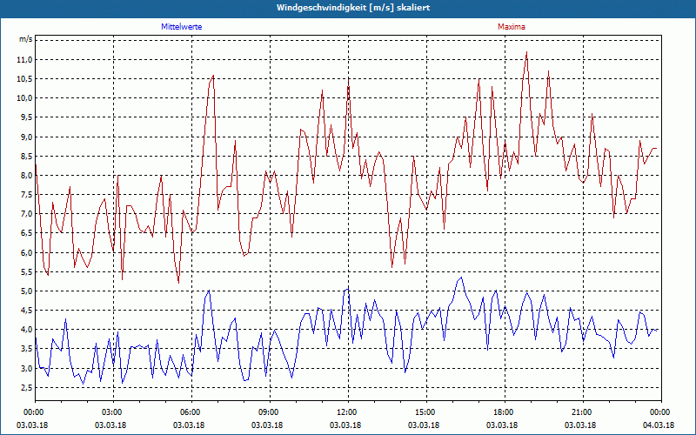The image size is (696, 435).
Task: Click the 04.03.18 date label
Action: (659, 425)
